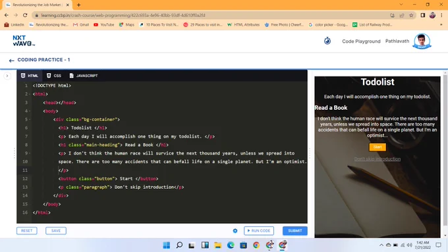Collapse code fold arrow on line 5
This screenshot has height=252, width=448.
(x=30, y=120)
